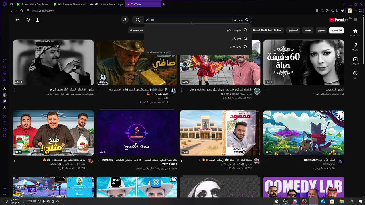Open the 60 دقيقة حياة mix thumbnail
Viewport: 365px width, 205px height.
[304, 63]
